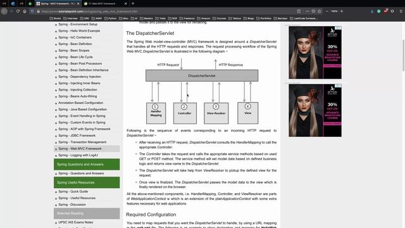Open the ASAP bookmarks folder
Image resolution: width=405 pixels, height=228 pixels.
pos(97,18)
